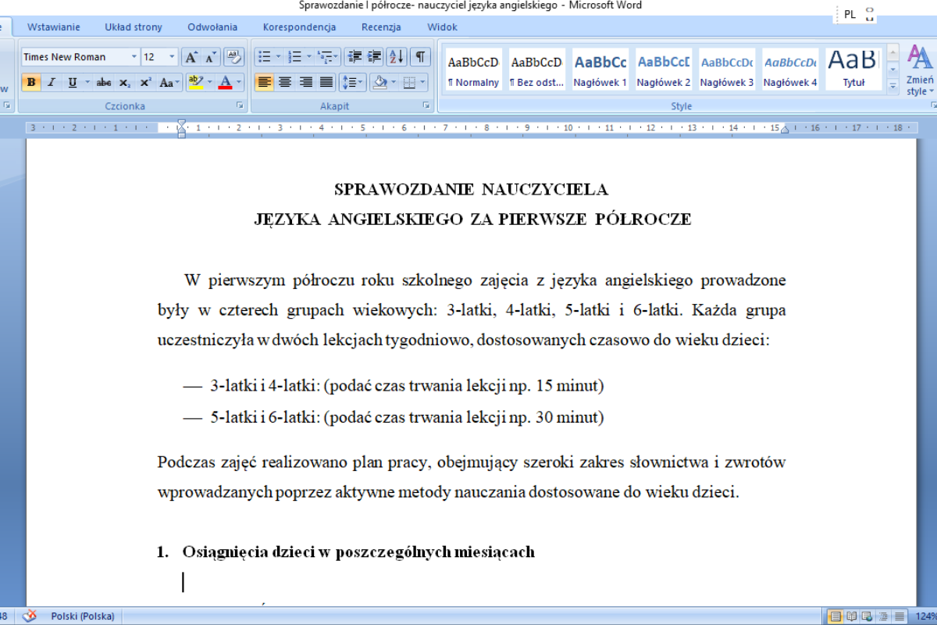The height and width of the screenshot is (625, 937).
Task: Show paragraph marks with pilcrow icon
Action: click(420, 57)
